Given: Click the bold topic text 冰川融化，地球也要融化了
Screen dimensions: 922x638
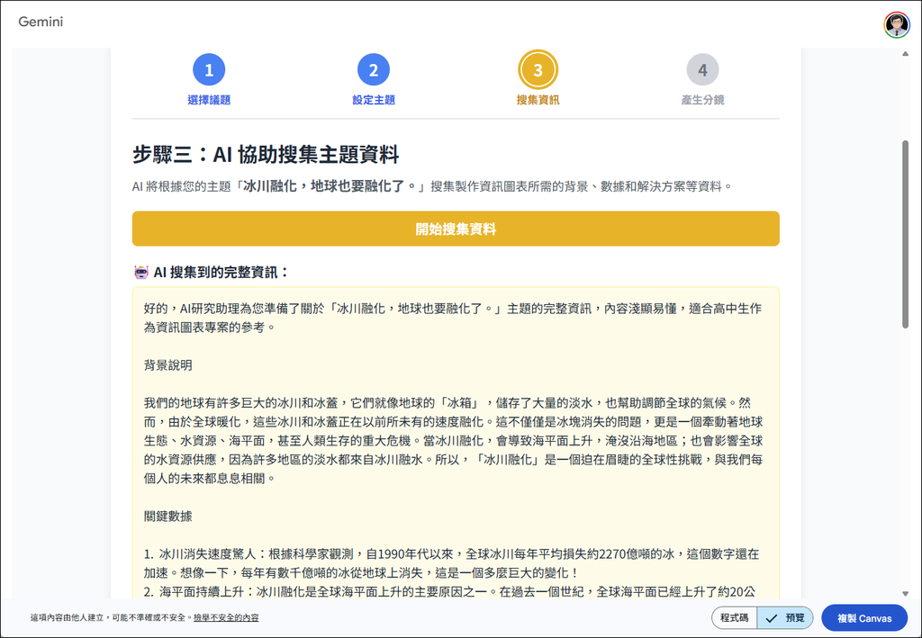Looking at the screenshot, I should tap(330, 186).
